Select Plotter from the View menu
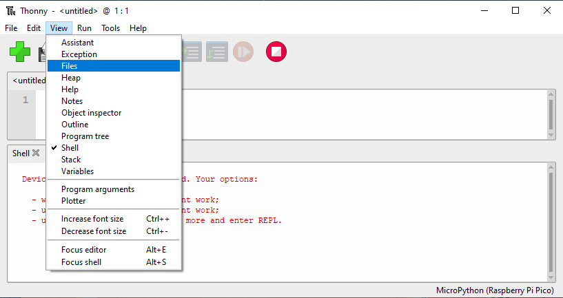The image size is (563, 298). click(74, 201)
